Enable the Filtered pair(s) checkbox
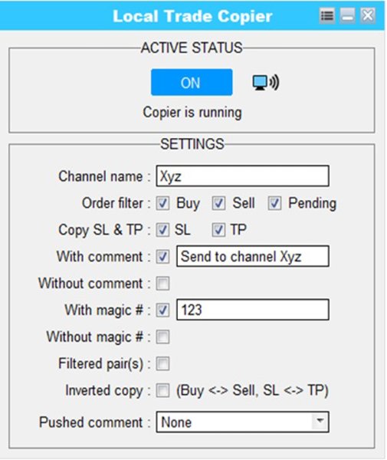 pos(162,363)
